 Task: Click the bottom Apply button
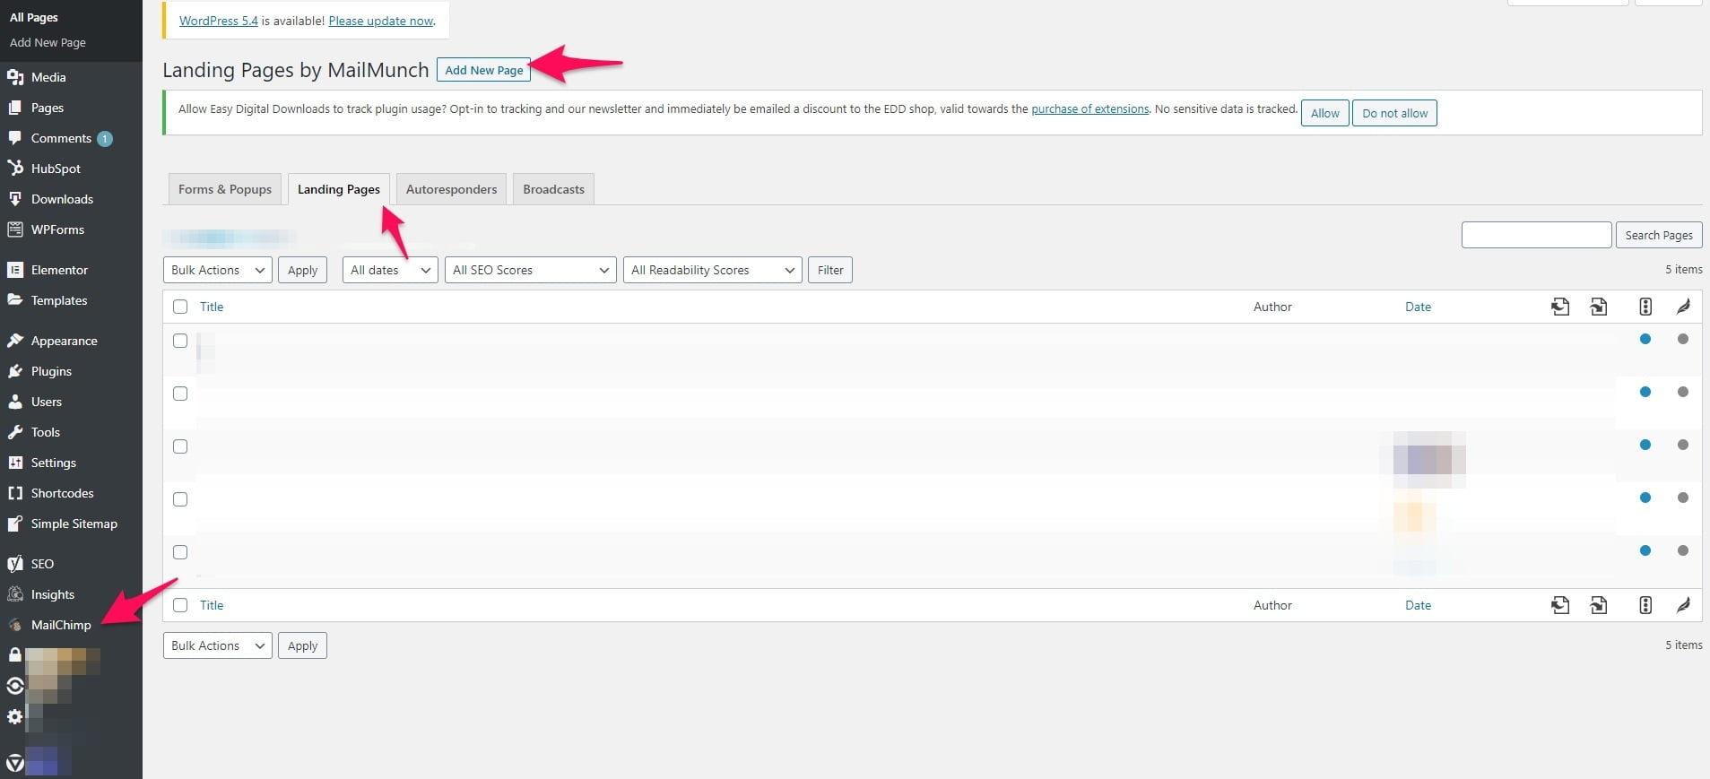click(x=302, y=645)
